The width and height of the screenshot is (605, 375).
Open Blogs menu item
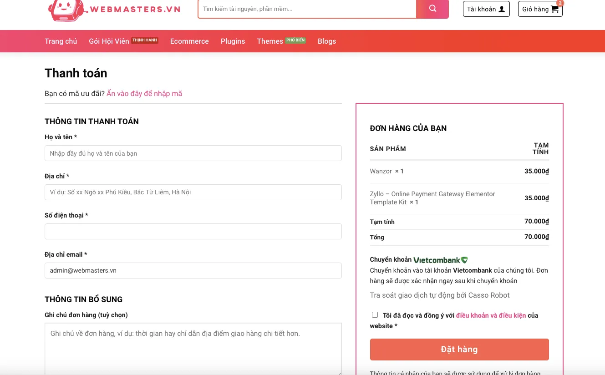click(x=327, y=41)
